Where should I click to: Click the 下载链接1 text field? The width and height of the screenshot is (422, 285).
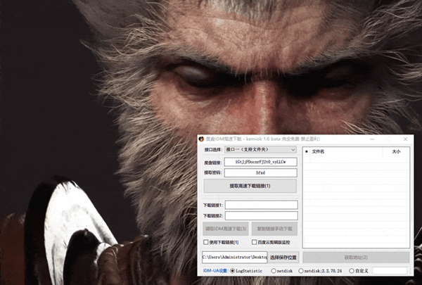pos(261,205)
